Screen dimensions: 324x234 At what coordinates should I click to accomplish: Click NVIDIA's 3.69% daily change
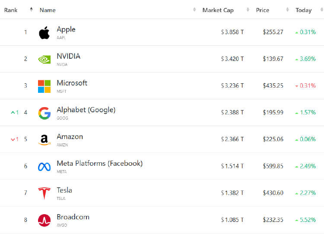tap(305, 59)
